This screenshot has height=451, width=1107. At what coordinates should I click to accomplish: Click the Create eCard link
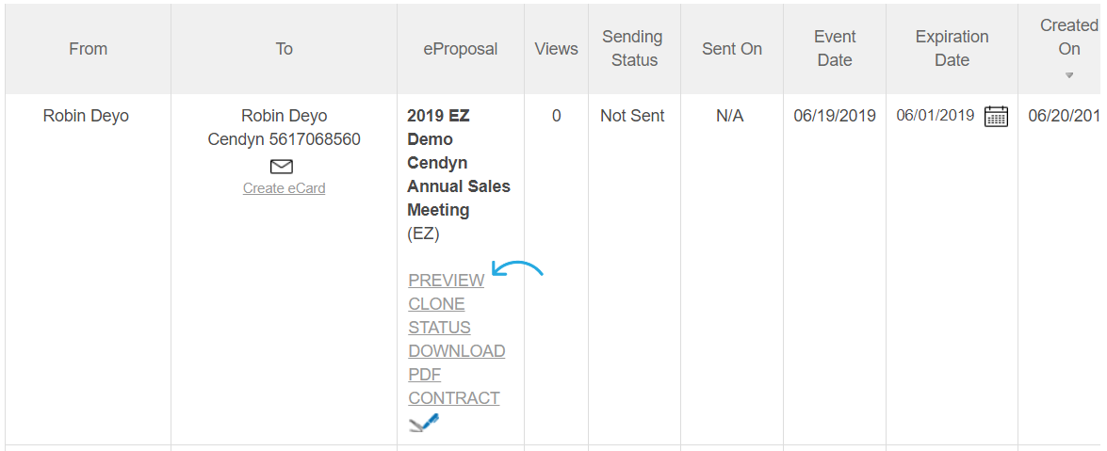(x=284, y=188)
